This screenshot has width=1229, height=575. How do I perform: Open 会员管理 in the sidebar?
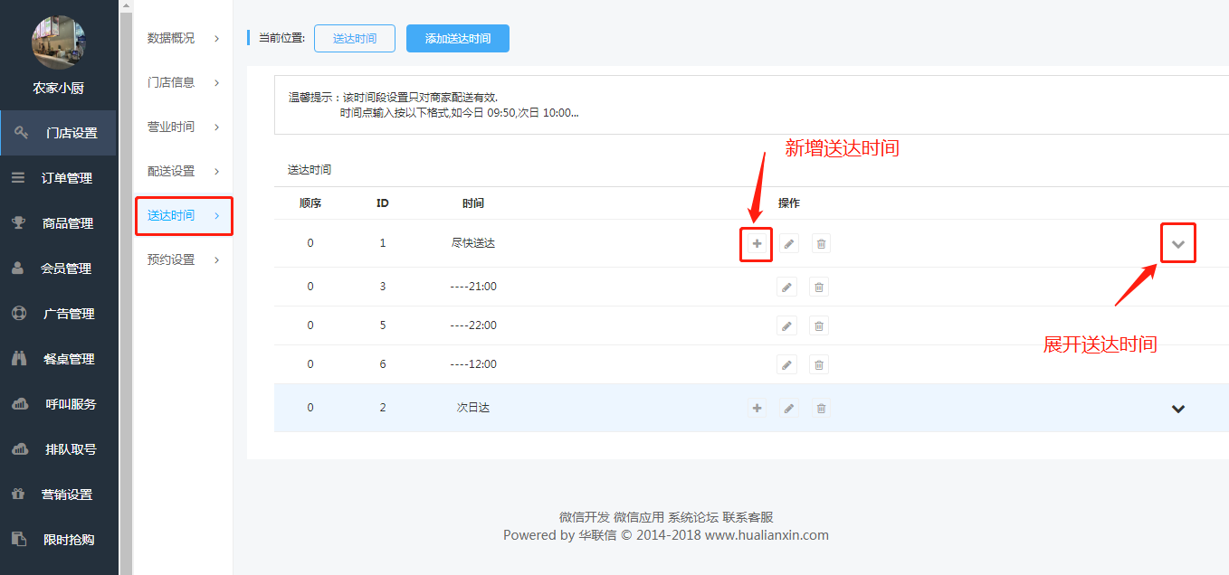[58, 269]
